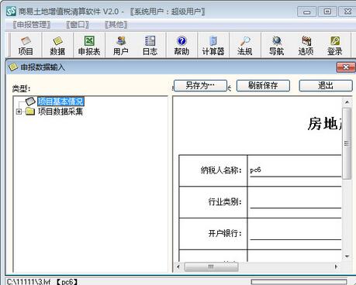The height and width of the screenshot is (285, 356).
Task: Select 项目基本情况 in the type tree
Action: [60, 101]
